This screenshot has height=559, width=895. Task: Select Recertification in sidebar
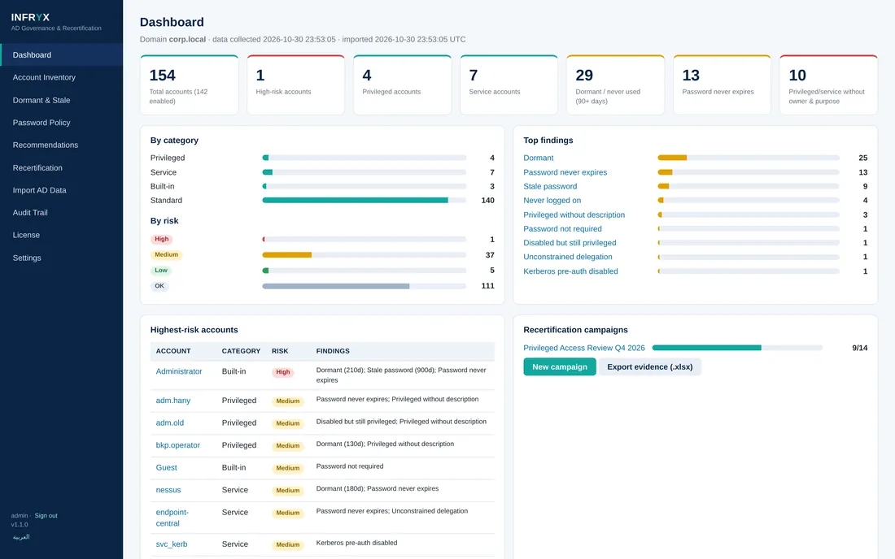tap(37, 167)
